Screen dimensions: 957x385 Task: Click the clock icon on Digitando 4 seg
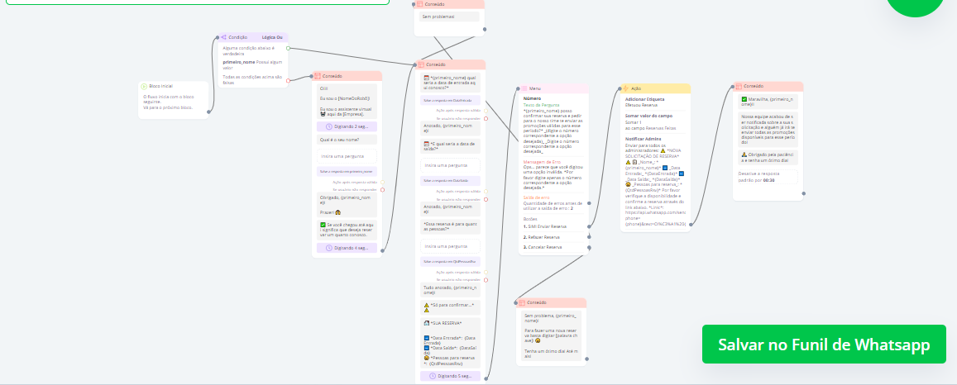point(328,247)
